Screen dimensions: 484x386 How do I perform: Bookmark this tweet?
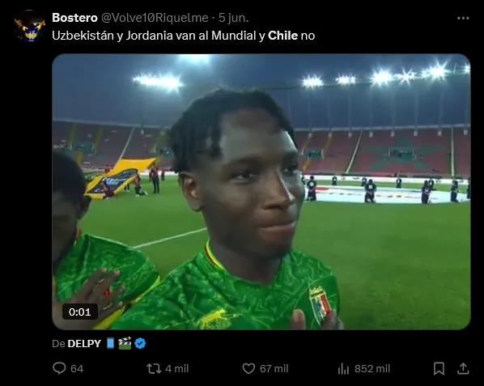pyautogui.click(x=439, y=368)
